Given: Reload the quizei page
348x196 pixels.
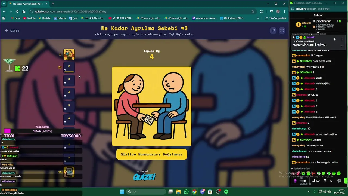Looking at the screenshot, I should 17,11.
